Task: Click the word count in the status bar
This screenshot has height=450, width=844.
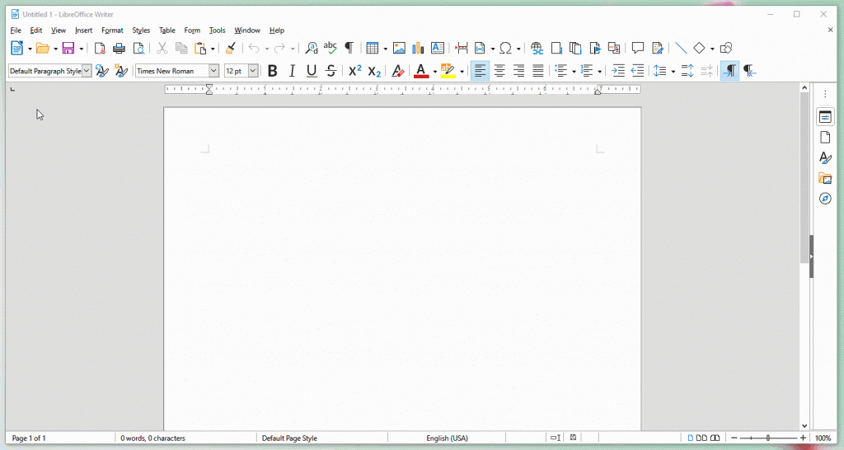Action: coord(152,438)
